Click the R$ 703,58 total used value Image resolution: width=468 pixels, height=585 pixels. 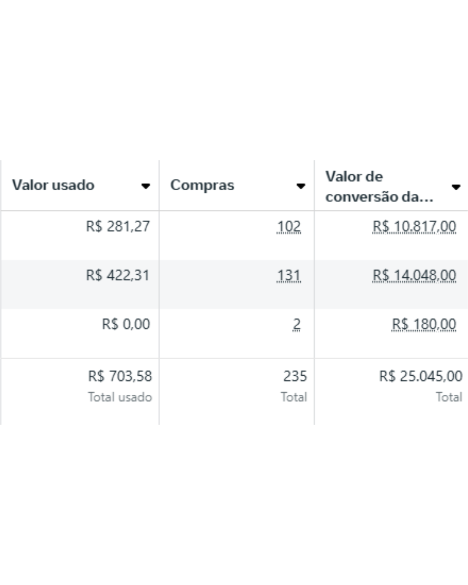pyautogui.click(x=120, y=376)
